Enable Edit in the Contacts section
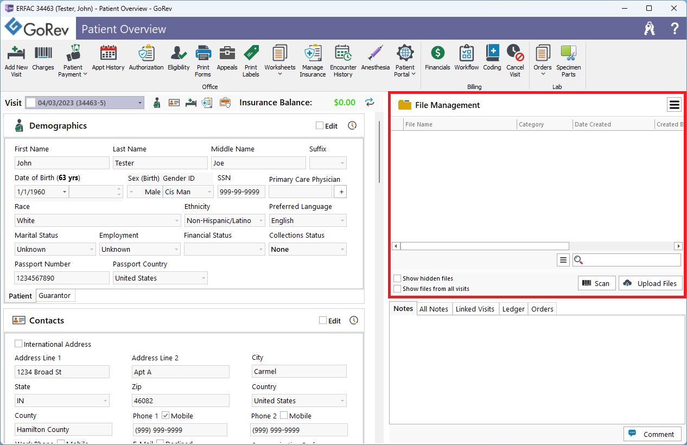This screenshot has width=687, height=445. (x=323, y=321)
